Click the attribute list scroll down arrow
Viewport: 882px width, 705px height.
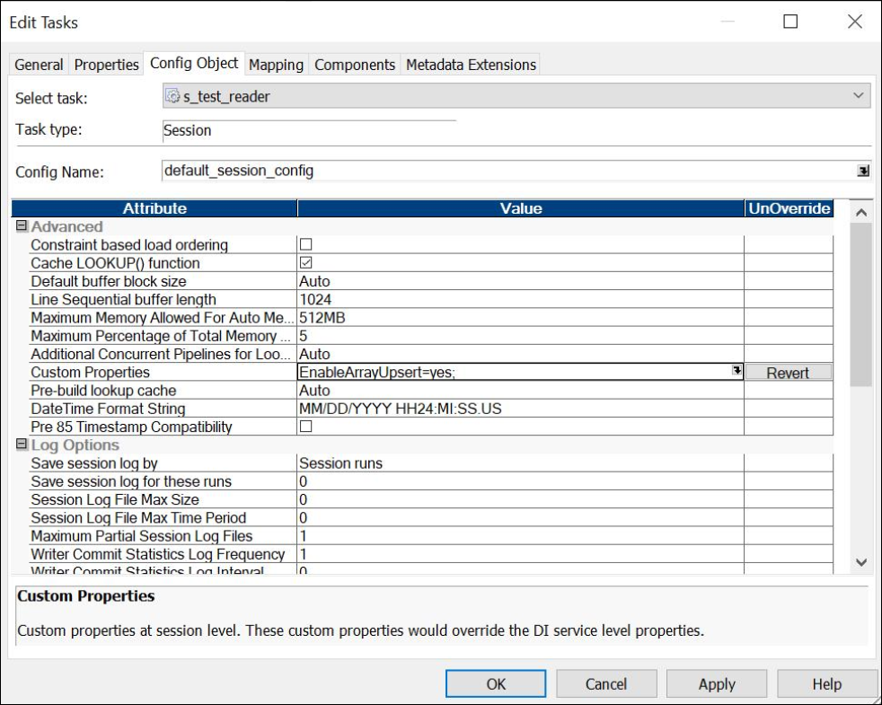[861, 562]
